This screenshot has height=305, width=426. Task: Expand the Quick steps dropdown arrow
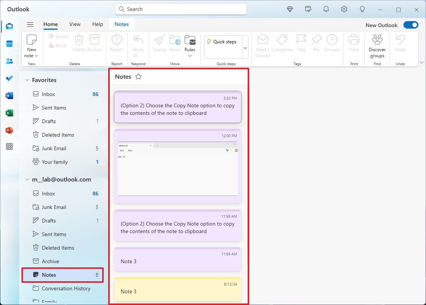[245, 48]
